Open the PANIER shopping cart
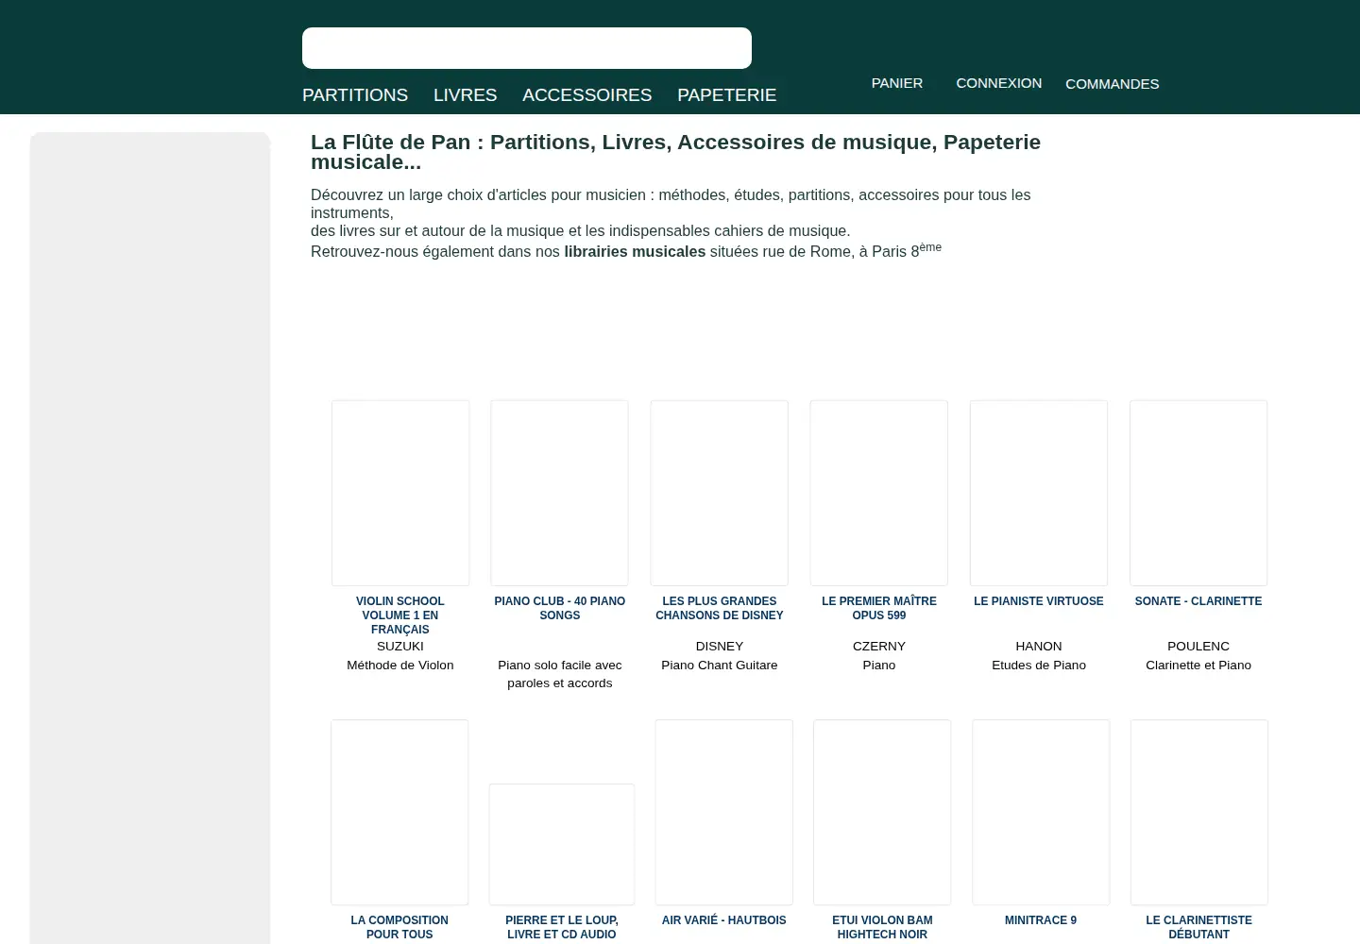This screenshot has width=1360, height=944. 896,83
